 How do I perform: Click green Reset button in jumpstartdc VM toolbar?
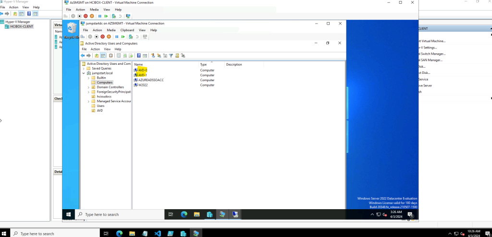(123, 36)
